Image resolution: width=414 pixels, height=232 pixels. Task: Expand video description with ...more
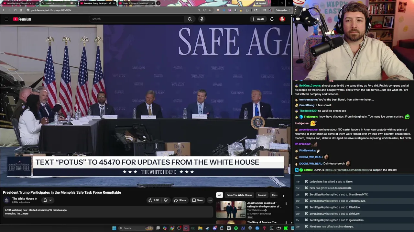25,214
